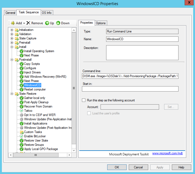Collapse the State Restore group

(12, 94)
